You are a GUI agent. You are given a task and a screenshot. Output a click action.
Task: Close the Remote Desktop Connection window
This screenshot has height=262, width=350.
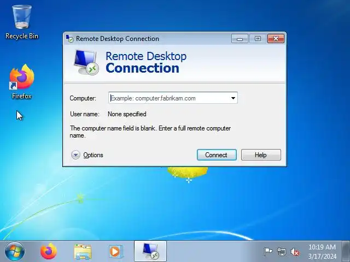tap(276, 39)
